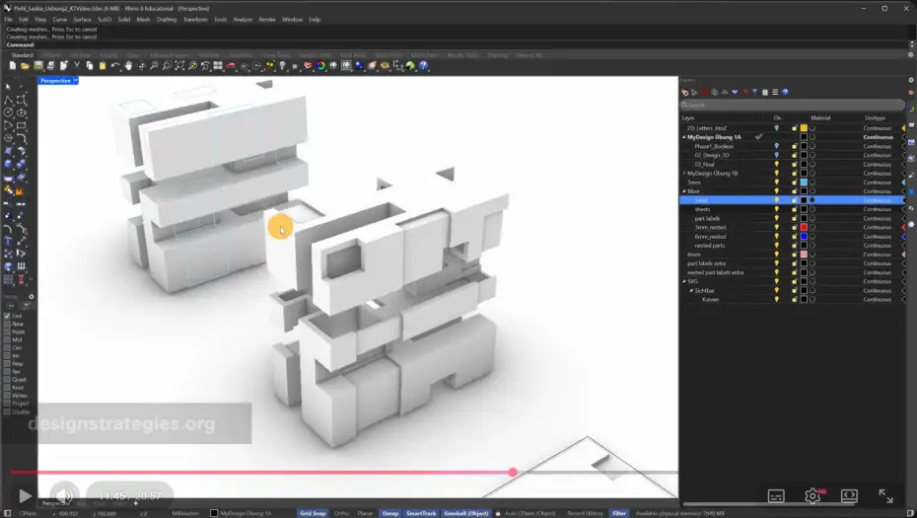The width and height of the screenshot is (917, 518).
Task: Toggle the End osnap checkbox
Action: 8,316
